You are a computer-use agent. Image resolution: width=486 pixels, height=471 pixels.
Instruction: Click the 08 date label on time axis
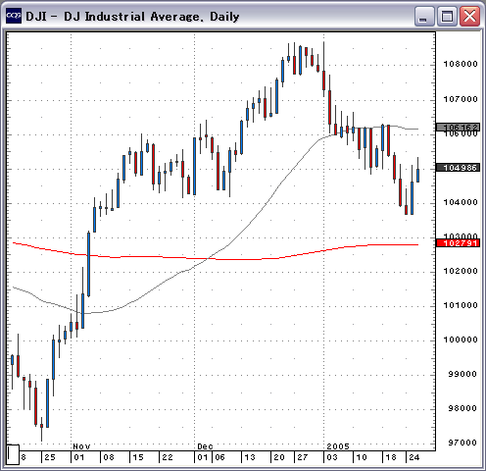[109, 457]
